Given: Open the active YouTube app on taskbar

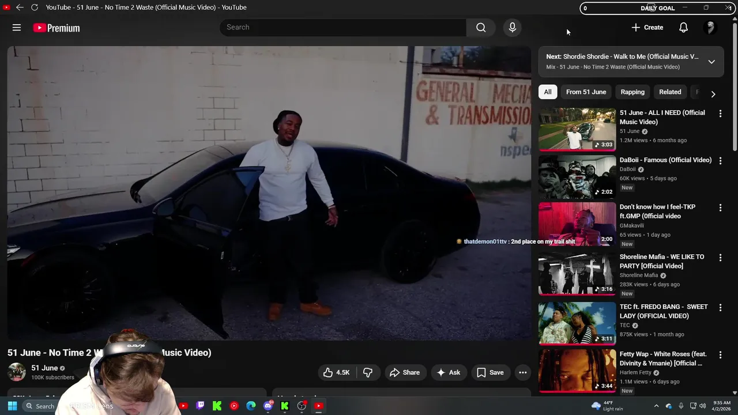Looking at the screenshot, I should coord(318,406).
